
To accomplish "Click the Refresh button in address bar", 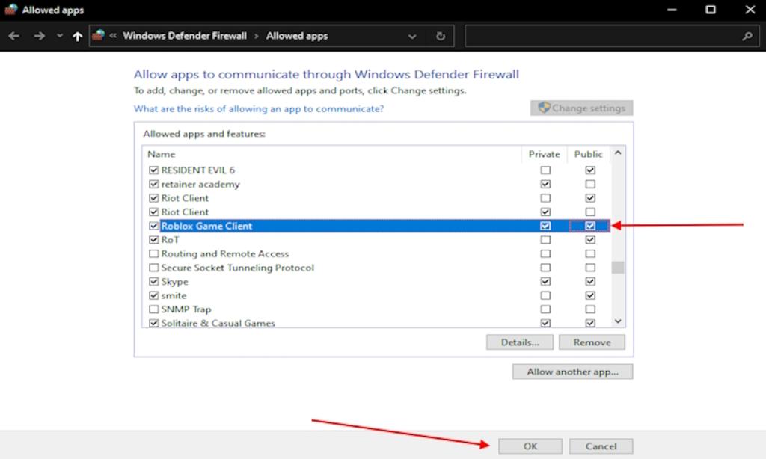I will click(x=441, y=36).
